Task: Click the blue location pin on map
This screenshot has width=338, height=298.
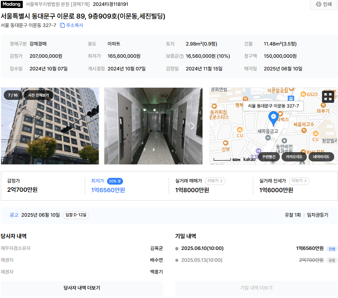Action: [274, 118]
